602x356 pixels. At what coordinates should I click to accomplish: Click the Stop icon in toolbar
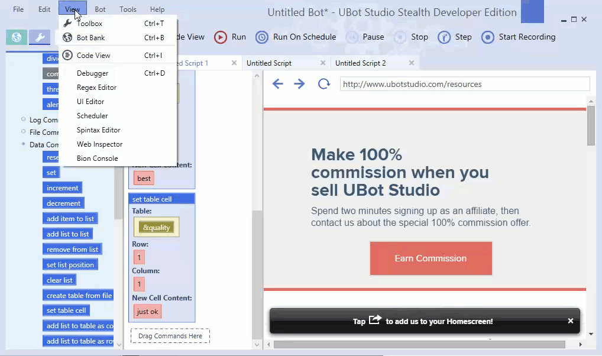(400, 37)
